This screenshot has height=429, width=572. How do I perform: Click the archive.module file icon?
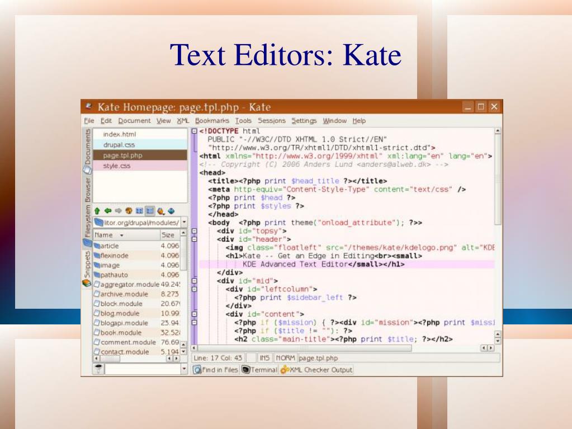[x=97, y=294]
